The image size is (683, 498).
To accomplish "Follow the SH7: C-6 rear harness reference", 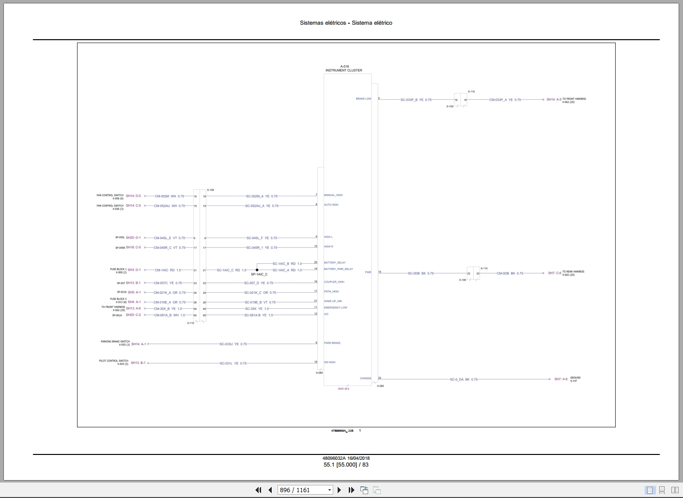I will pos(555,273).
